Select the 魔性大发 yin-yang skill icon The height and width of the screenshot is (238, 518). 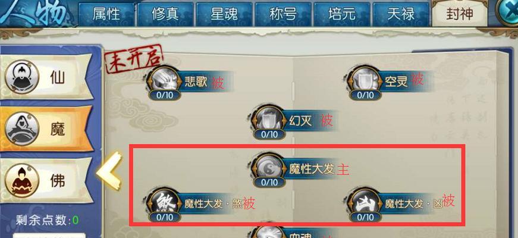click(269, 168)
